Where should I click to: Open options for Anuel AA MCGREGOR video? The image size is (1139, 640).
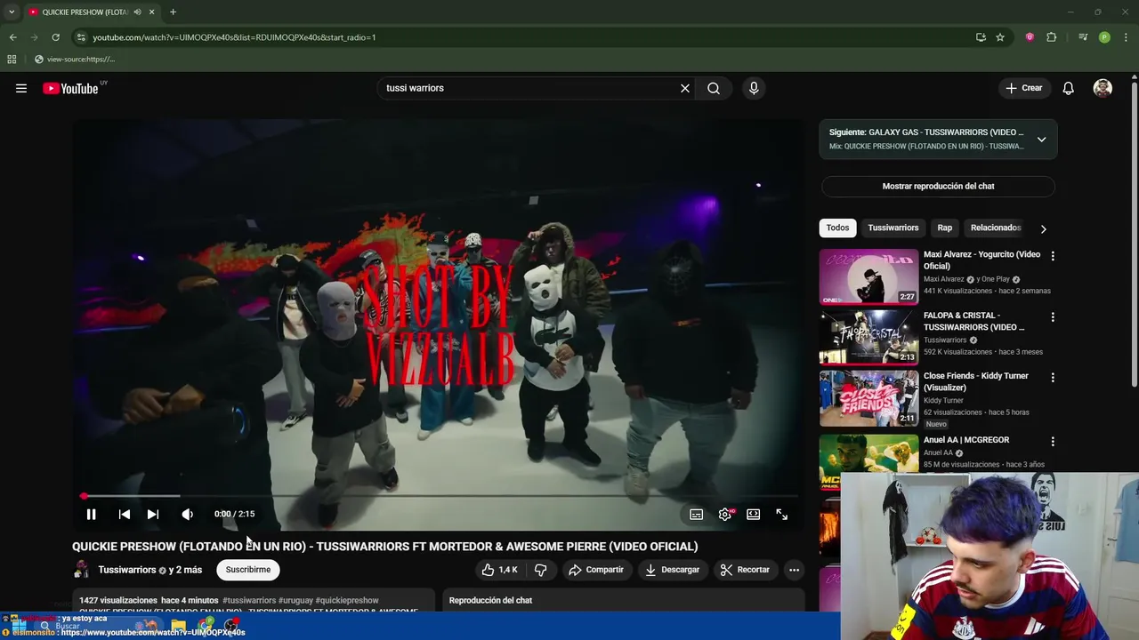[1053, 442]
